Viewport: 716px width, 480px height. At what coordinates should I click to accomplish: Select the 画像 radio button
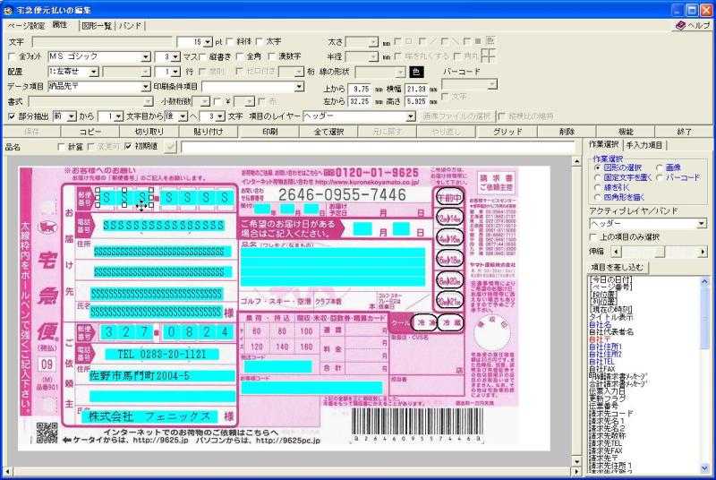click(660, 168)
